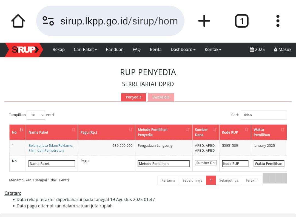Go to Selanjutnya page
This screenshot has width=296, height=217.
229,180
